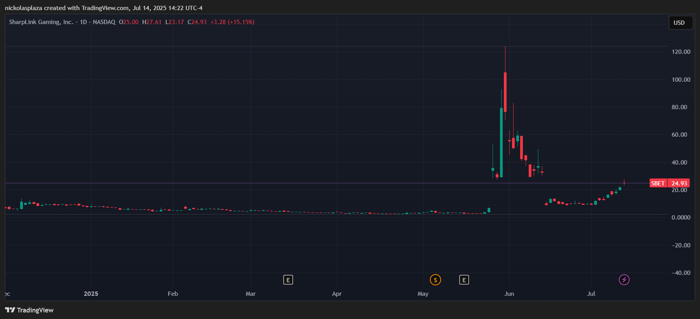Image resolution: width=700 pixels, height=319 pixels.
Task: Open the USD currency selector
Action: tap(681, 23)
